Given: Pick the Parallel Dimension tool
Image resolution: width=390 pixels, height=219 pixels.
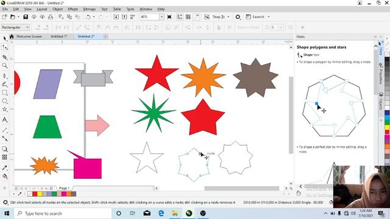Looking at the screenshot, I should pos(5,130).
